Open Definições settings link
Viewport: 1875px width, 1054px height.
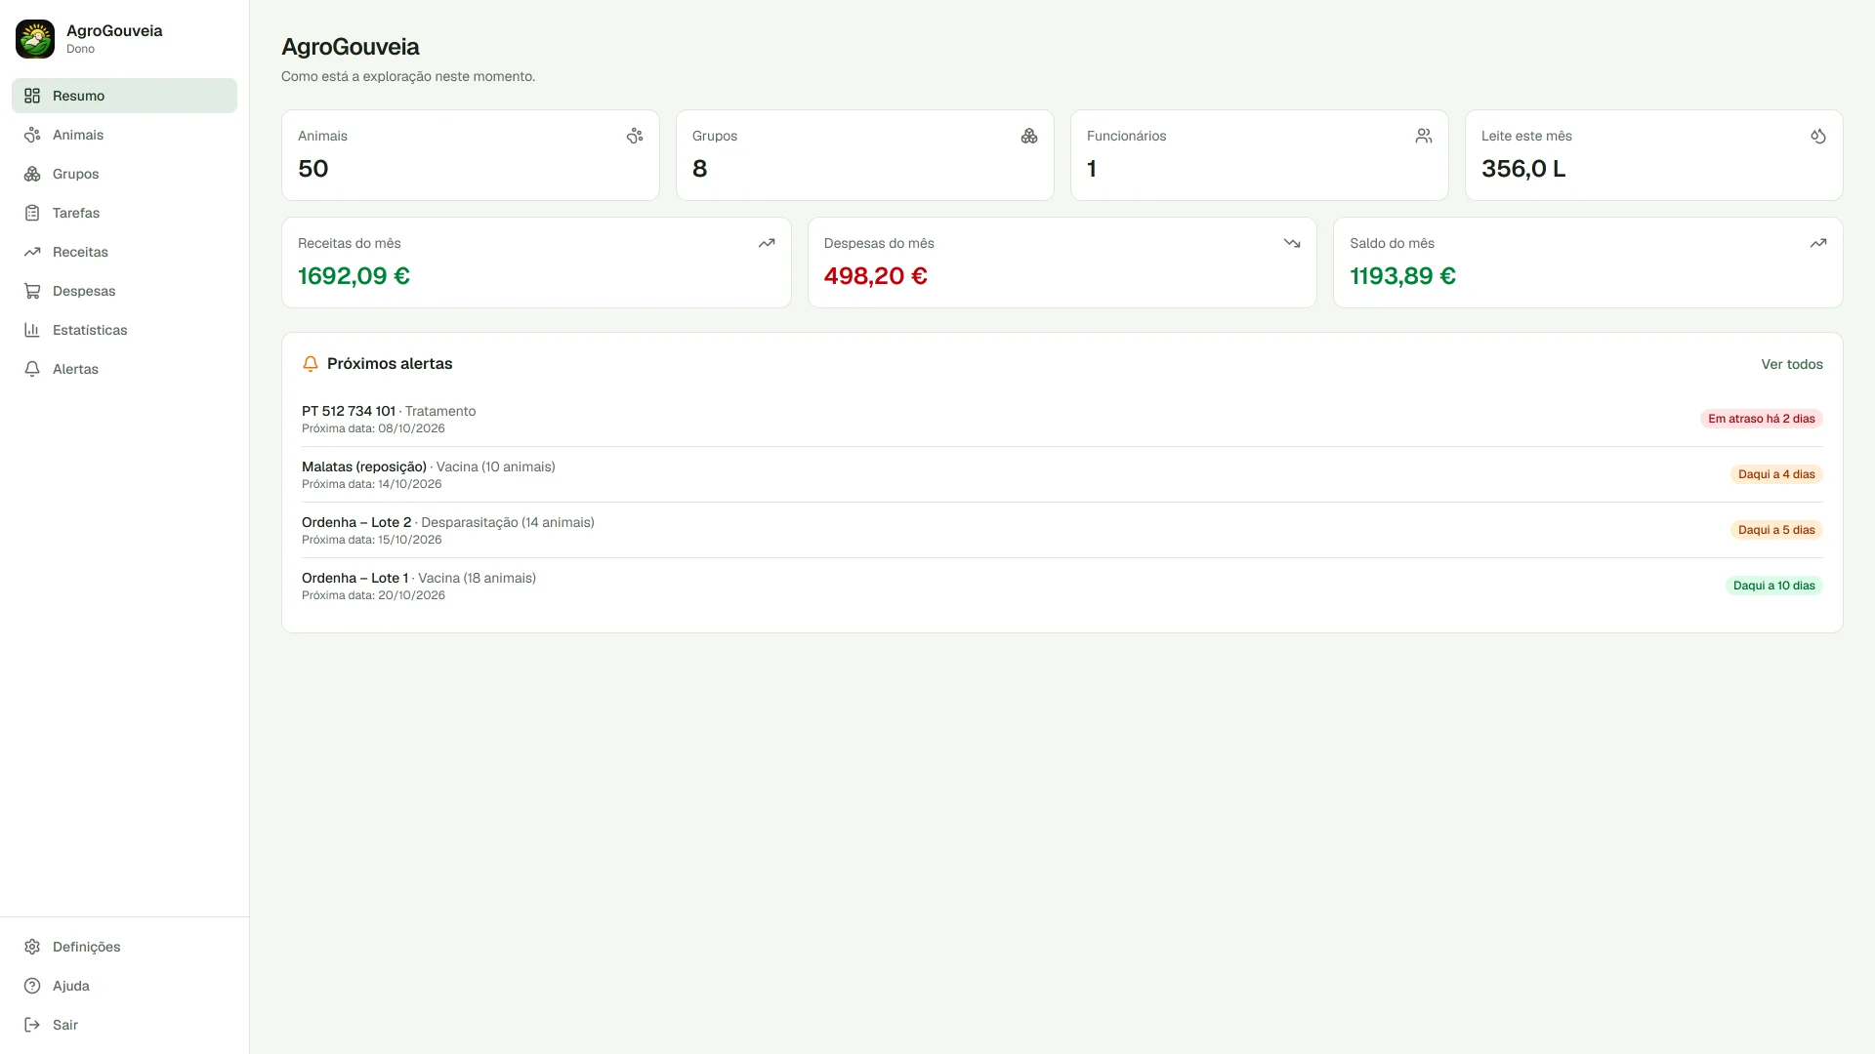pos(124,947)
